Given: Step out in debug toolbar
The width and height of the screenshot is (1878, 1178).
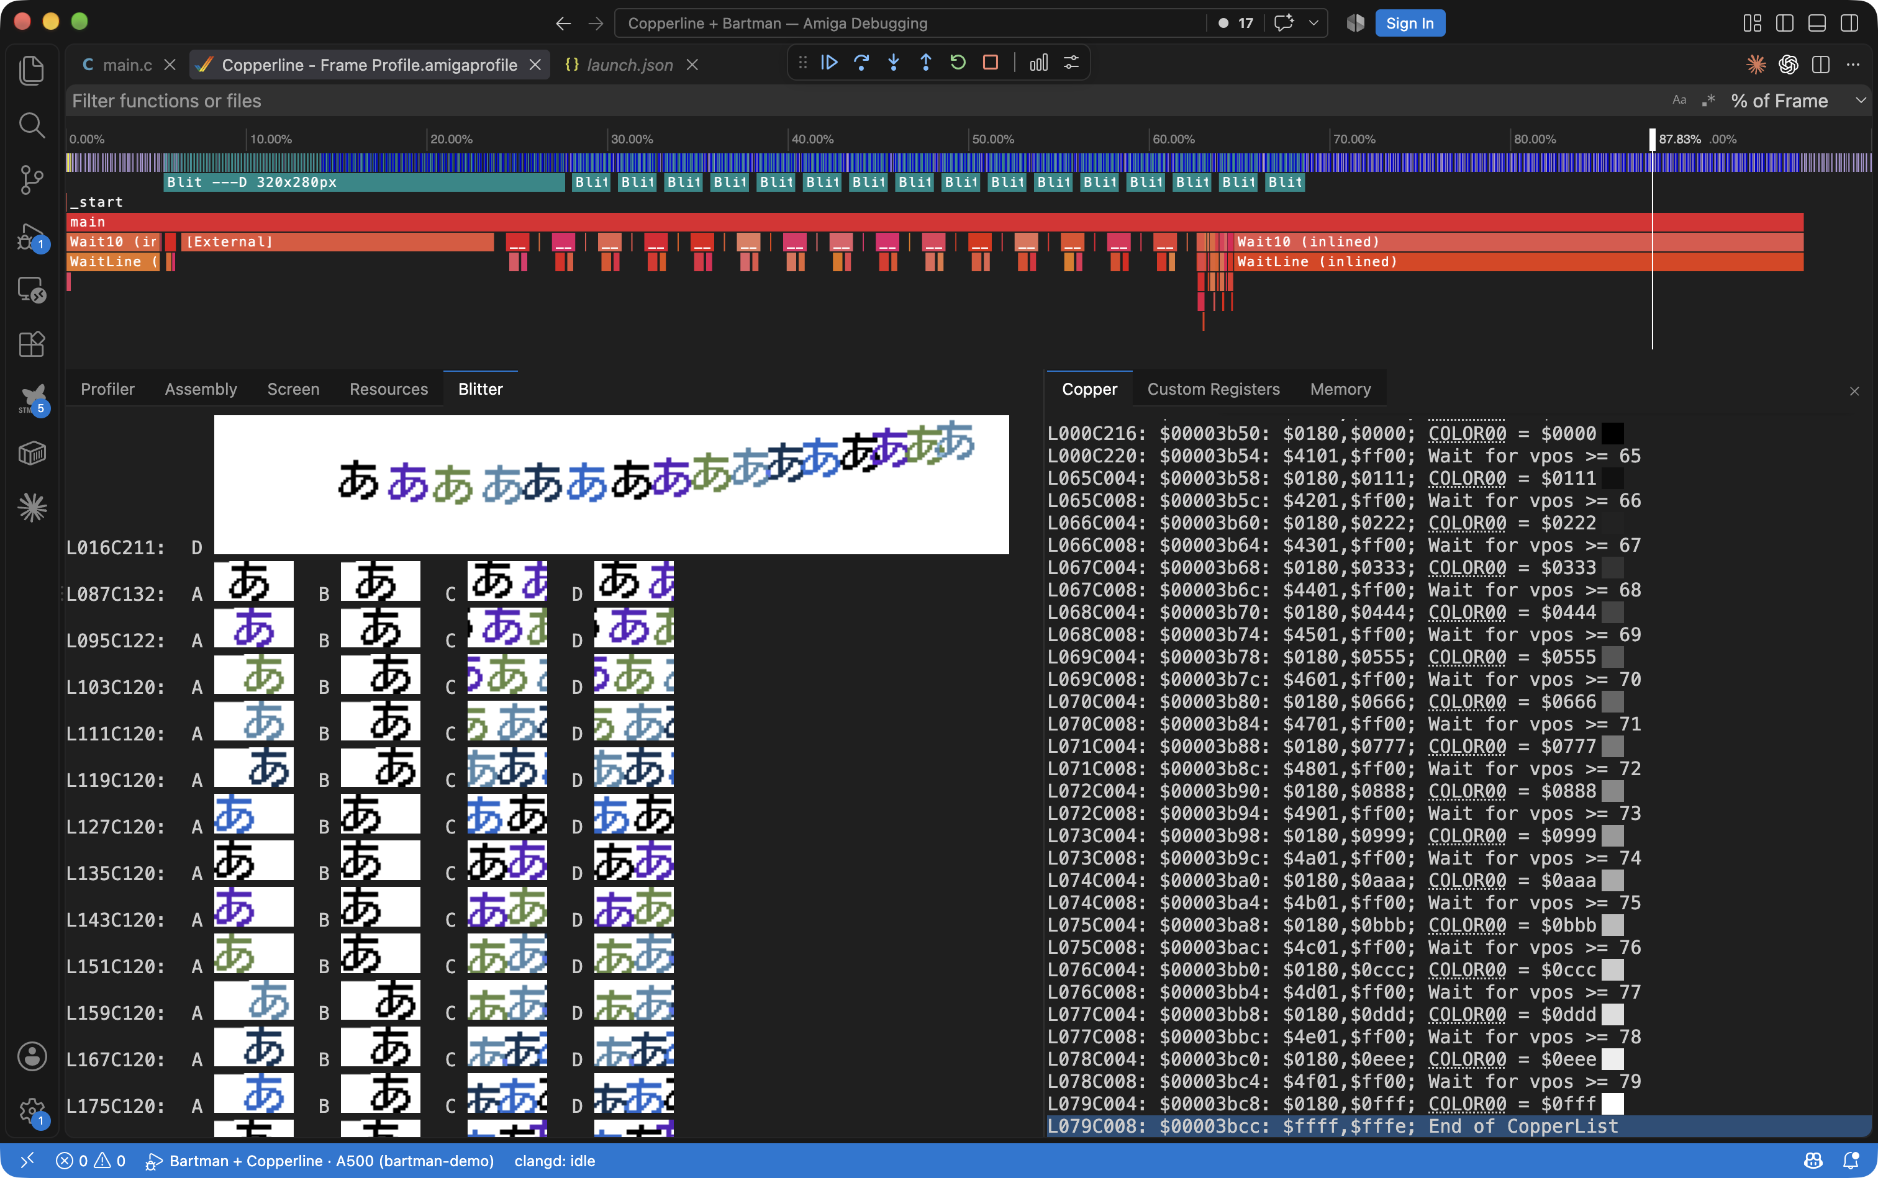Looking at the screenshot, I should (925, 63).
